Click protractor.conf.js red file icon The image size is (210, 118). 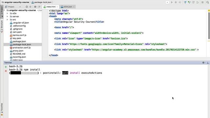tap(11, 48)
